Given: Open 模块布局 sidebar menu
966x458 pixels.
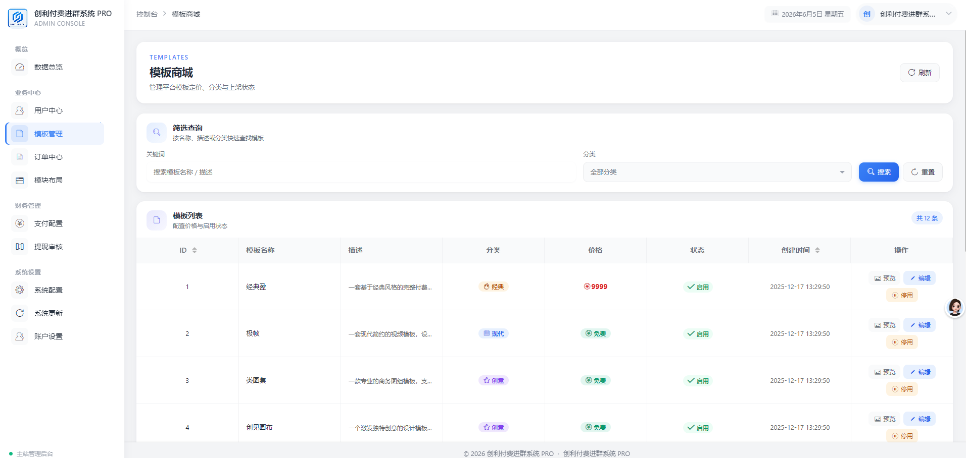Looking at the screenshot, I should pyautogui.click(x=55, y=180).
